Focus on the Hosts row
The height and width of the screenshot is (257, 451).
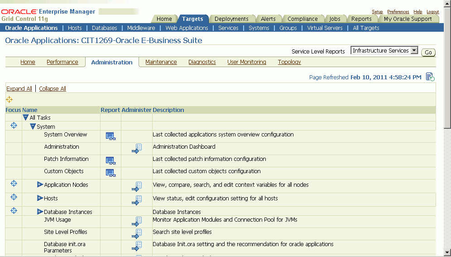[14, 197]
